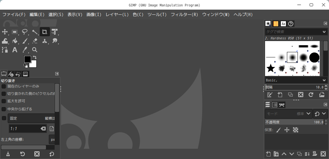Save tool preset in tool options
The height and width of the screenshot is (159, 329).
coord(8,154)
